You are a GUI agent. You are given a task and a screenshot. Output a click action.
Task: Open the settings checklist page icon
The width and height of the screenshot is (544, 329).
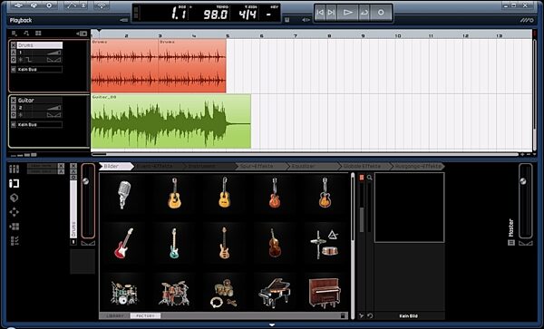(15, 240)
